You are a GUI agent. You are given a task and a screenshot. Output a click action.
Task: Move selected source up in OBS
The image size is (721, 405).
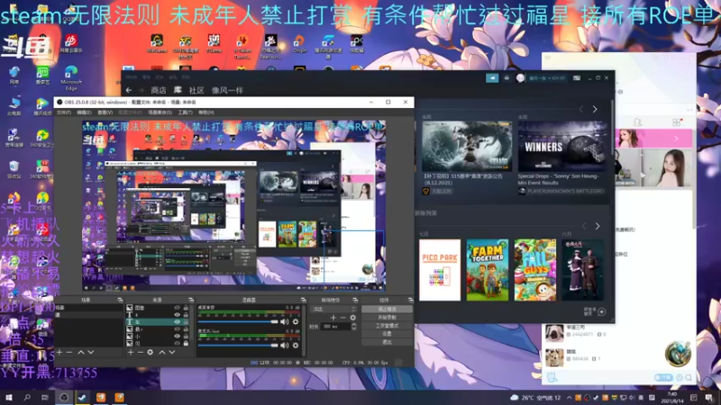click(162, 352)
